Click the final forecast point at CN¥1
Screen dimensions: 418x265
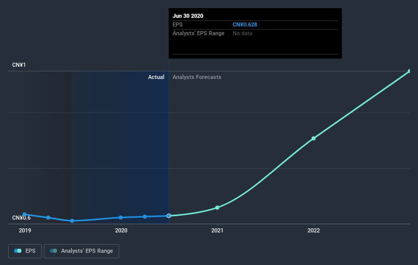pyautogui.click(x=409, y=71)
